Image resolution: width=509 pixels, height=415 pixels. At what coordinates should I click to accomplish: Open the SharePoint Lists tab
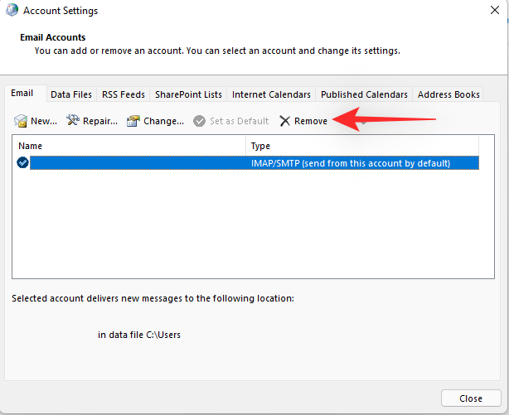point(188,94)
